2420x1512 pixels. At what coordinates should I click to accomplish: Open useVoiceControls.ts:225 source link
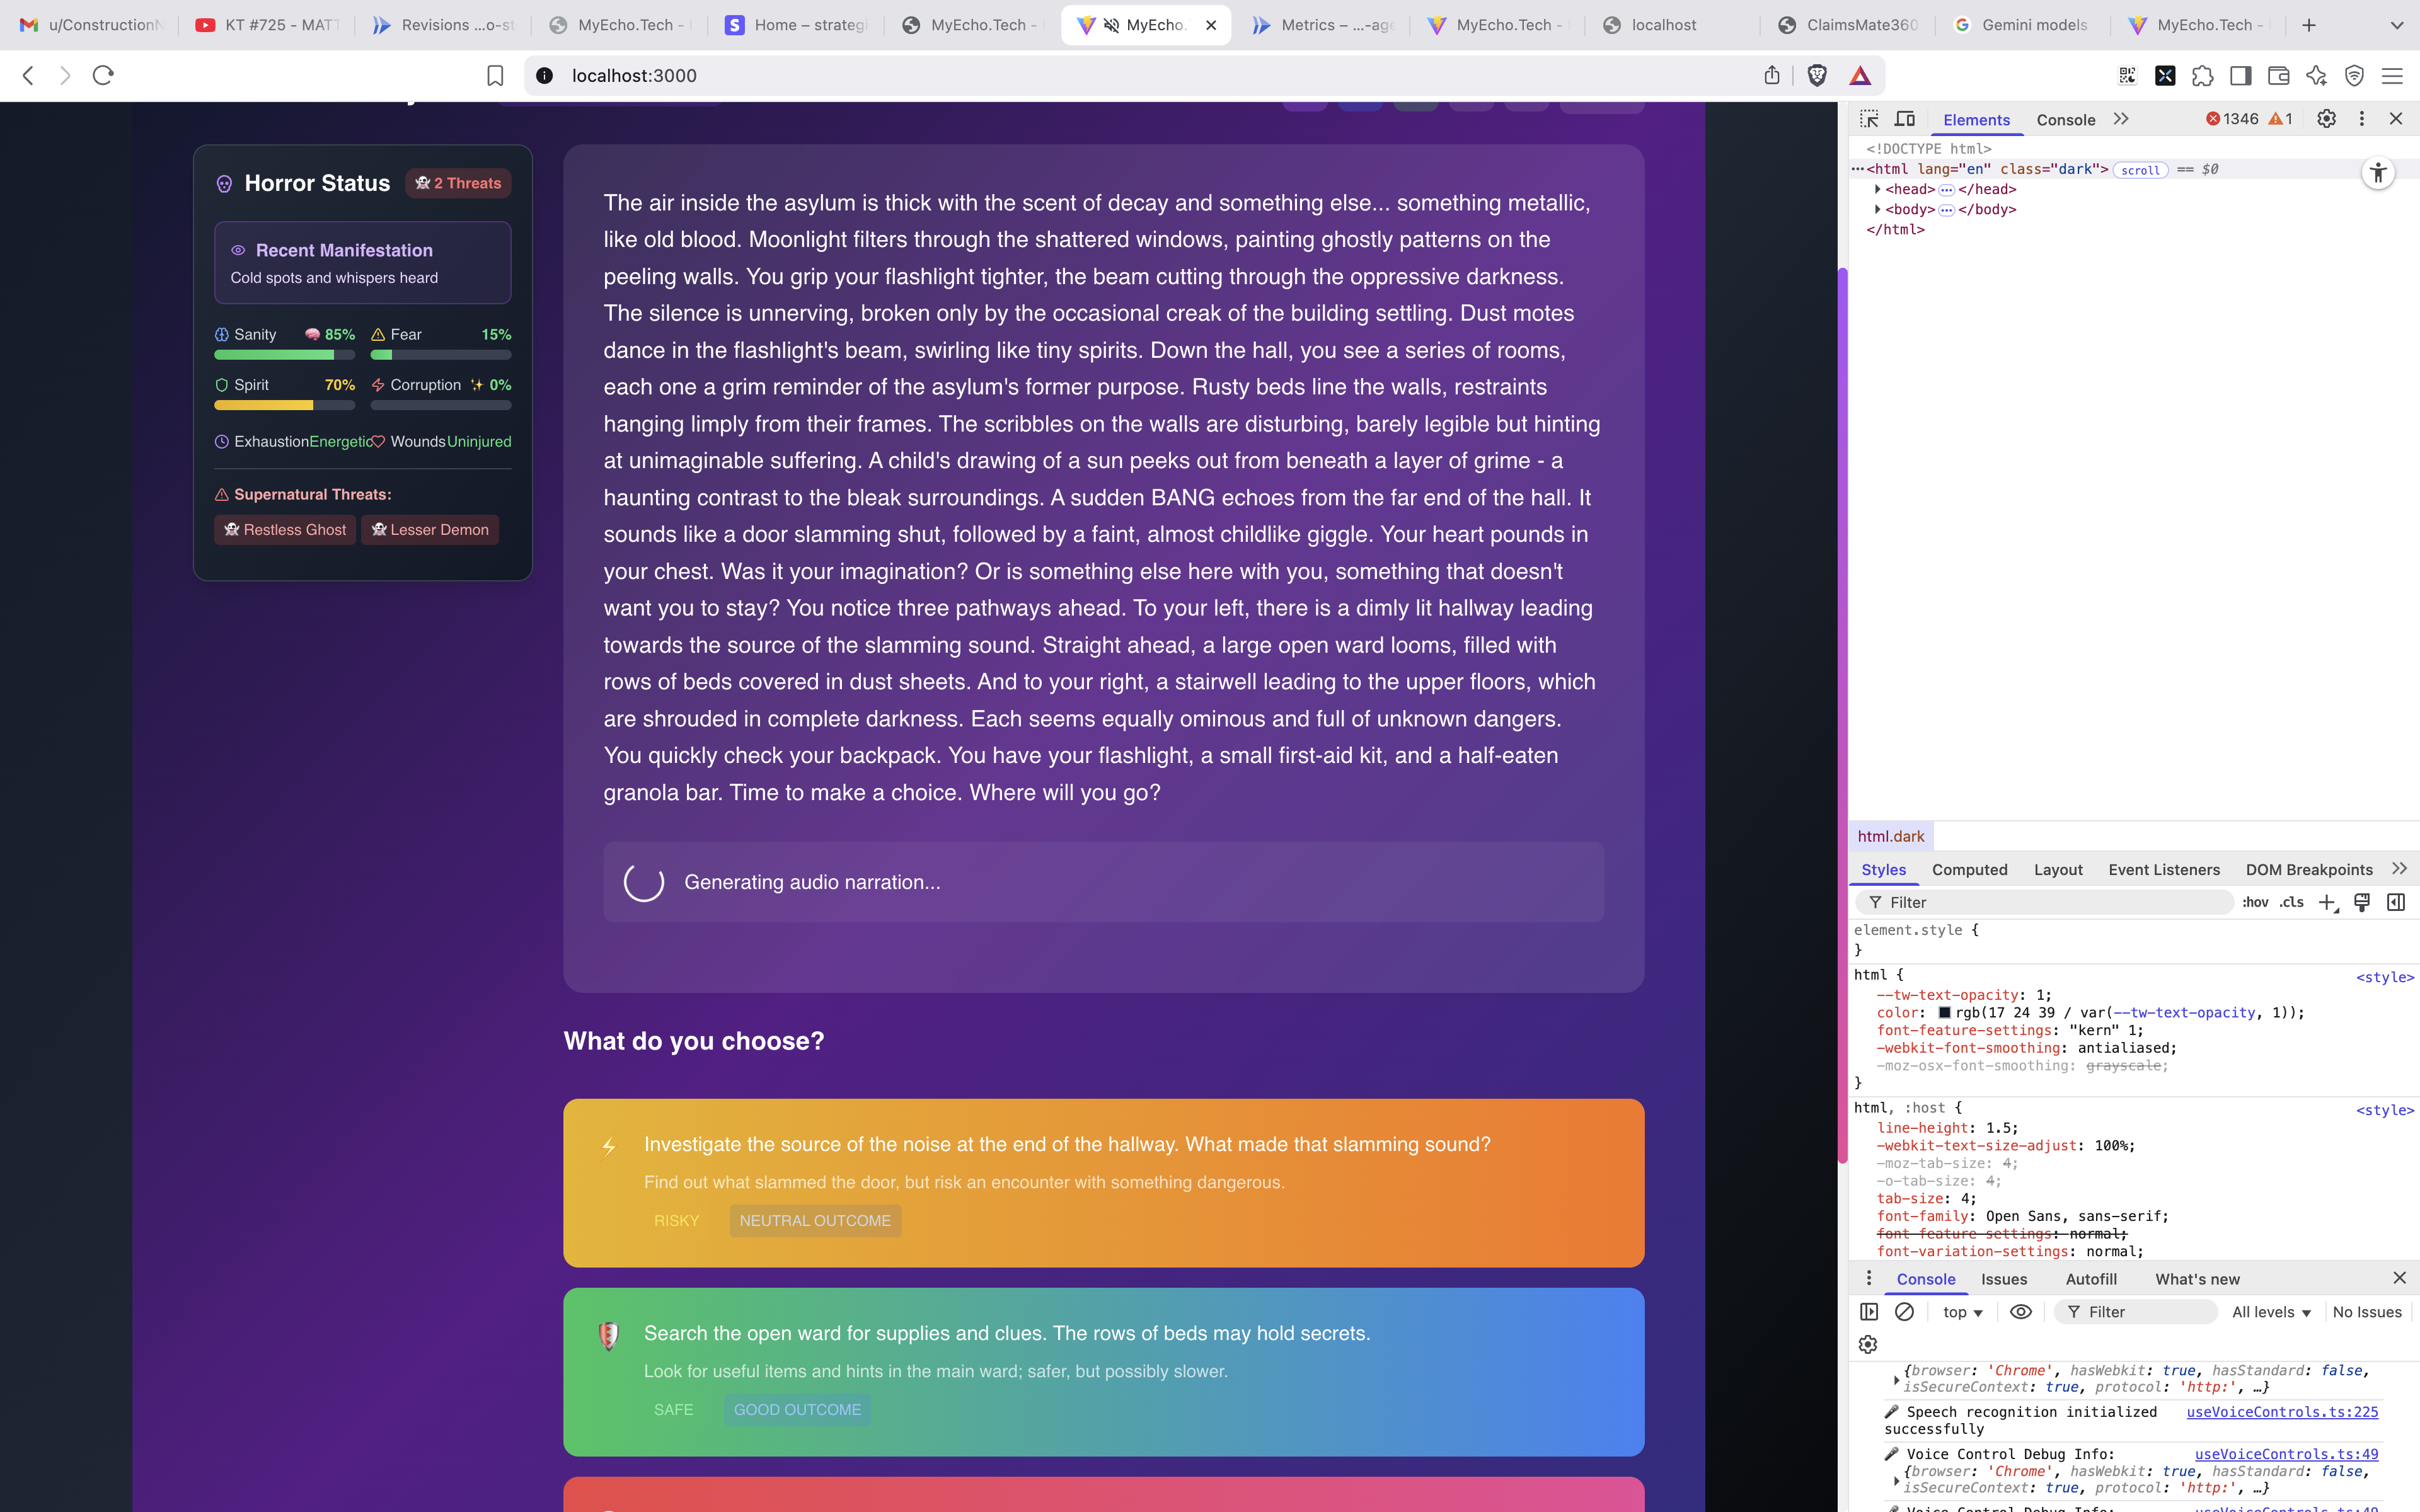coord(2282,1412)
